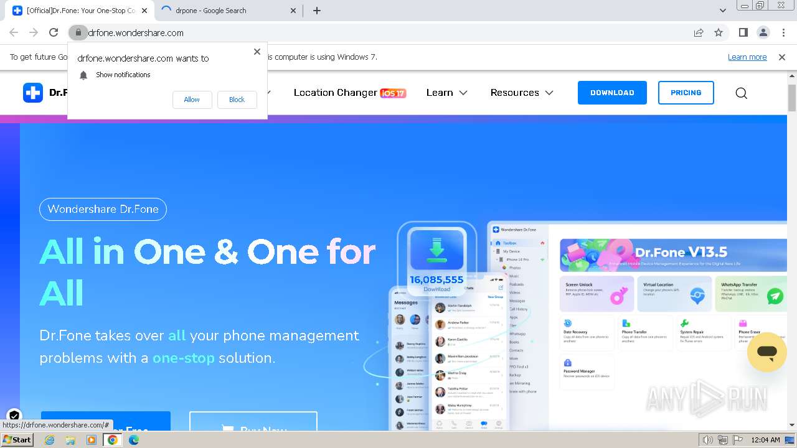The image size is (797, 448).
Task: View site info via lock icon
Action: coord(78,32)
